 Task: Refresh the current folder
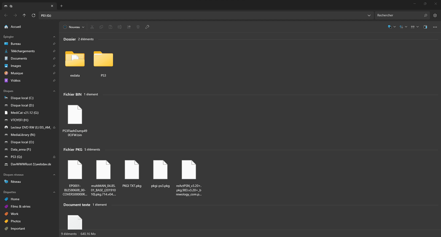33,15
